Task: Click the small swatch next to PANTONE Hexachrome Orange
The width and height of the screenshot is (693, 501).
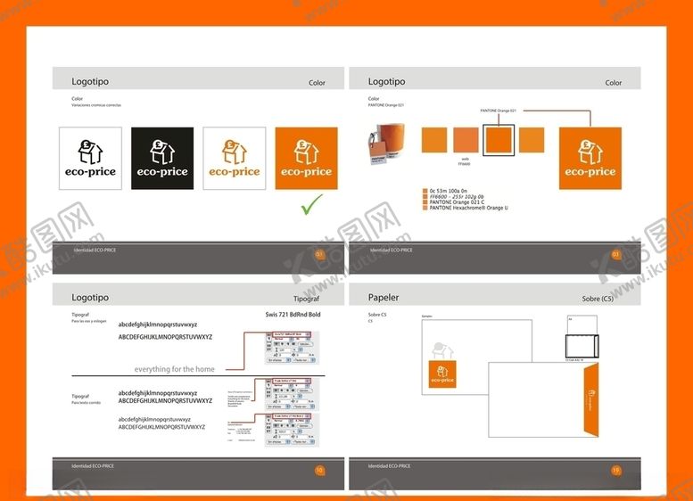Action: tap(425, 208)
